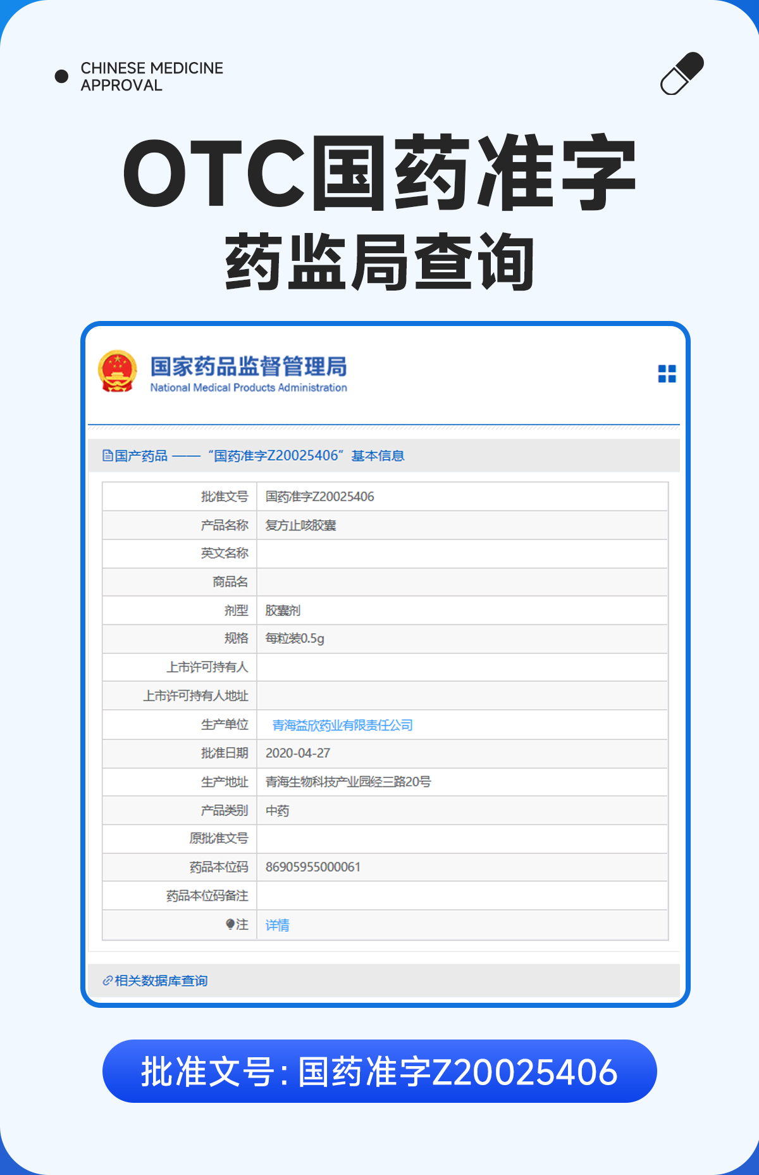Click the 生产地址 row label
The height and width of the screenshot is (1175, 759).
tap(225, 781)
